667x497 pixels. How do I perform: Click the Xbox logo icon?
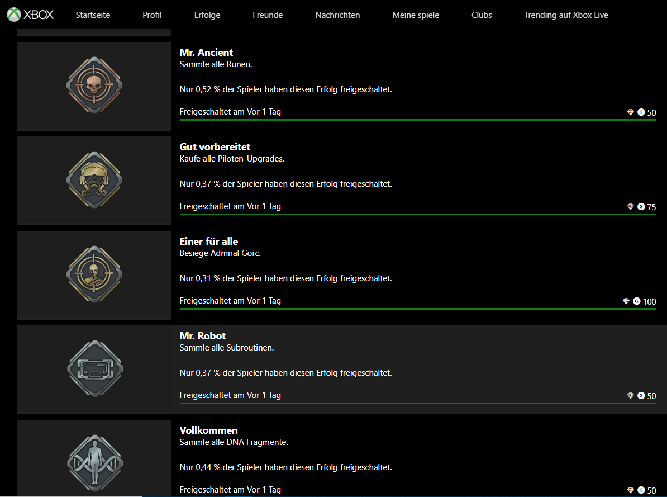[14, 15]
